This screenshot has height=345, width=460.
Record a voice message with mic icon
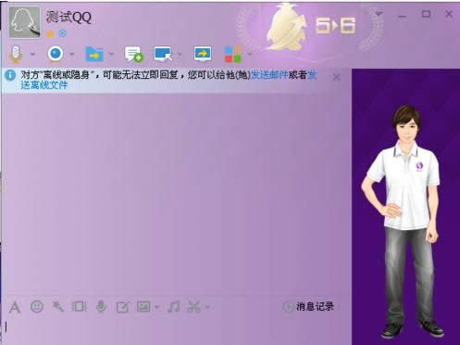click(x=101, y=307)
